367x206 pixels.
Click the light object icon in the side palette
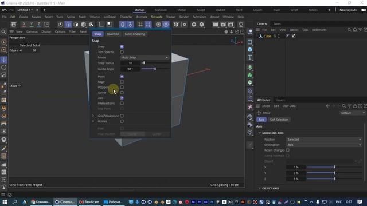point(250,133)
